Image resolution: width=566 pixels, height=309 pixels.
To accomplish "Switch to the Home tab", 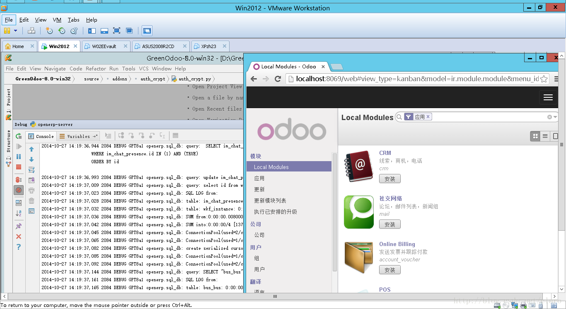I will coord(18,46).
